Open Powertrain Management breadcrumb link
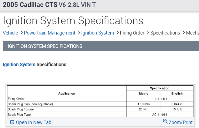This screenshot has width=199, height=128. click(49, 33)
